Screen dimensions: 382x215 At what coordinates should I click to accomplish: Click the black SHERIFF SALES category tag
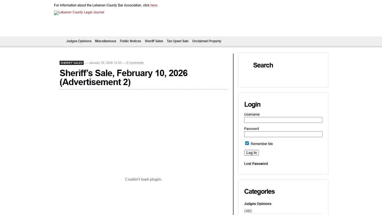pyautogui.click(x=72, y=63)
